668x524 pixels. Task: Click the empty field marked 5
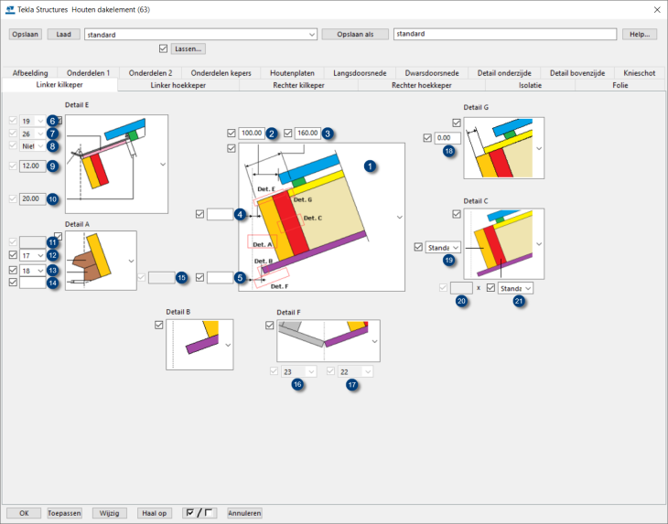[x=220, y=277]
